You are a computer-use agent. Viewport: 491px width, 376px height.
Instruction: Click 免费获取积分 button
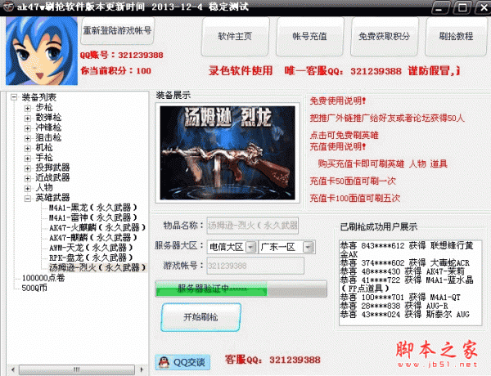(385, 36)
